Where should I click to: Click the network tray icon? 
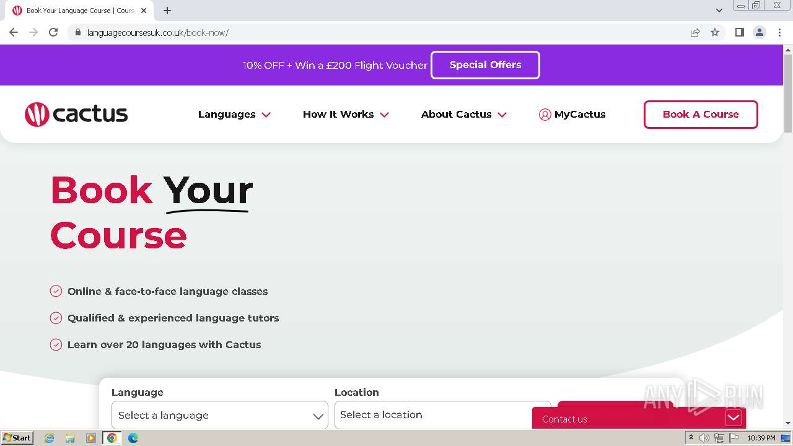(x=719, y=438)
